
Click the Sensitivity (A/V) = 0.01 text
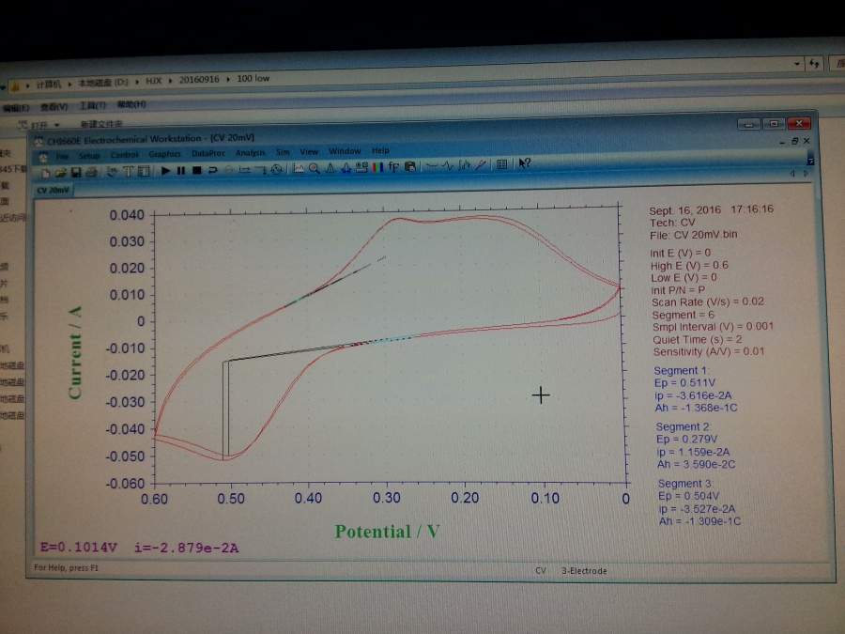click(709, 351)
